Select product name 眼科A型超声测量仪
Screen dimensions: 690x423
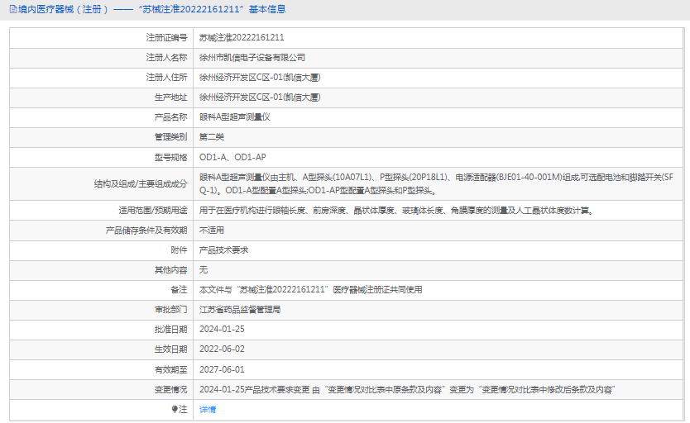coord(234,117)
